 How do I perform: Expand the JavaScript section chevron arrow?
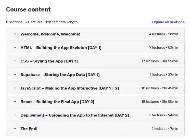click(x=15, y=88)
